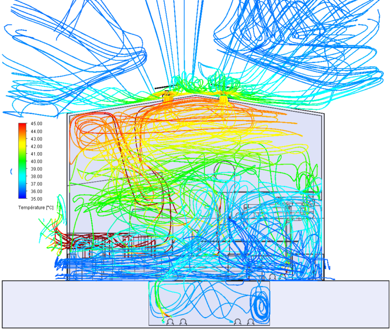Select the 36.00 legend tick label
Viewport: 392px width, 331px height.
click(36, 192)
